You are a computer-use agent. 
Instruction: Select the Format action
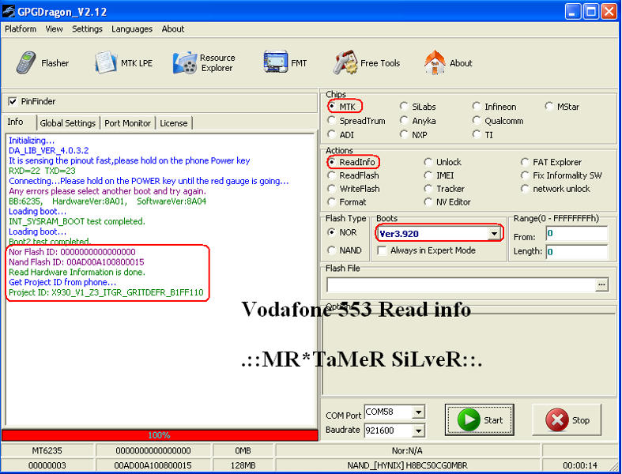click(332, 202)
